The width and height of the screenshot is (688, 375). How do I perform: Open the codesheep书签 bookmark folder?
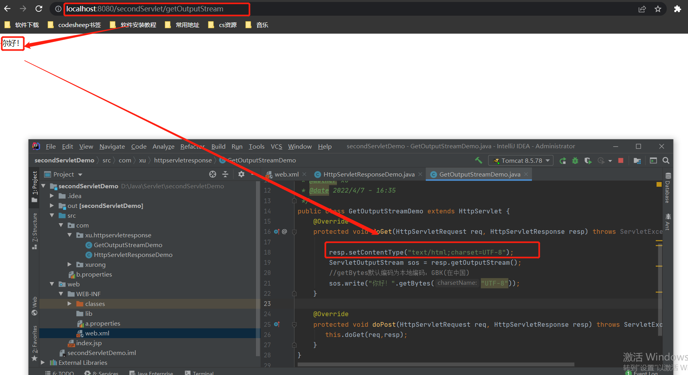coord(74,25)
